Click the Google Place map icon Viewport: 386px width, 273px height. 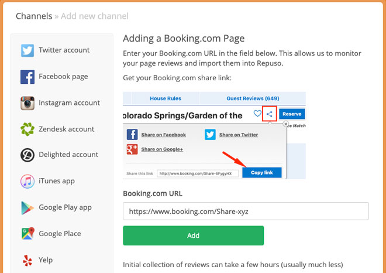coord(27,234)
